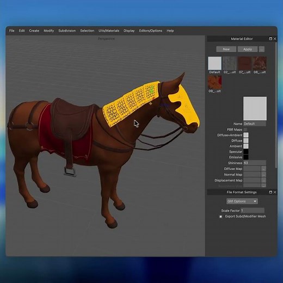Screen dimensions: 283x283
Task: Open the Emissive color swatch
Action: (x=246, y=157)
